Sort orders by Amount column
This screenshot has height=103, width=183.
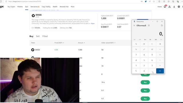click(81, 43)
